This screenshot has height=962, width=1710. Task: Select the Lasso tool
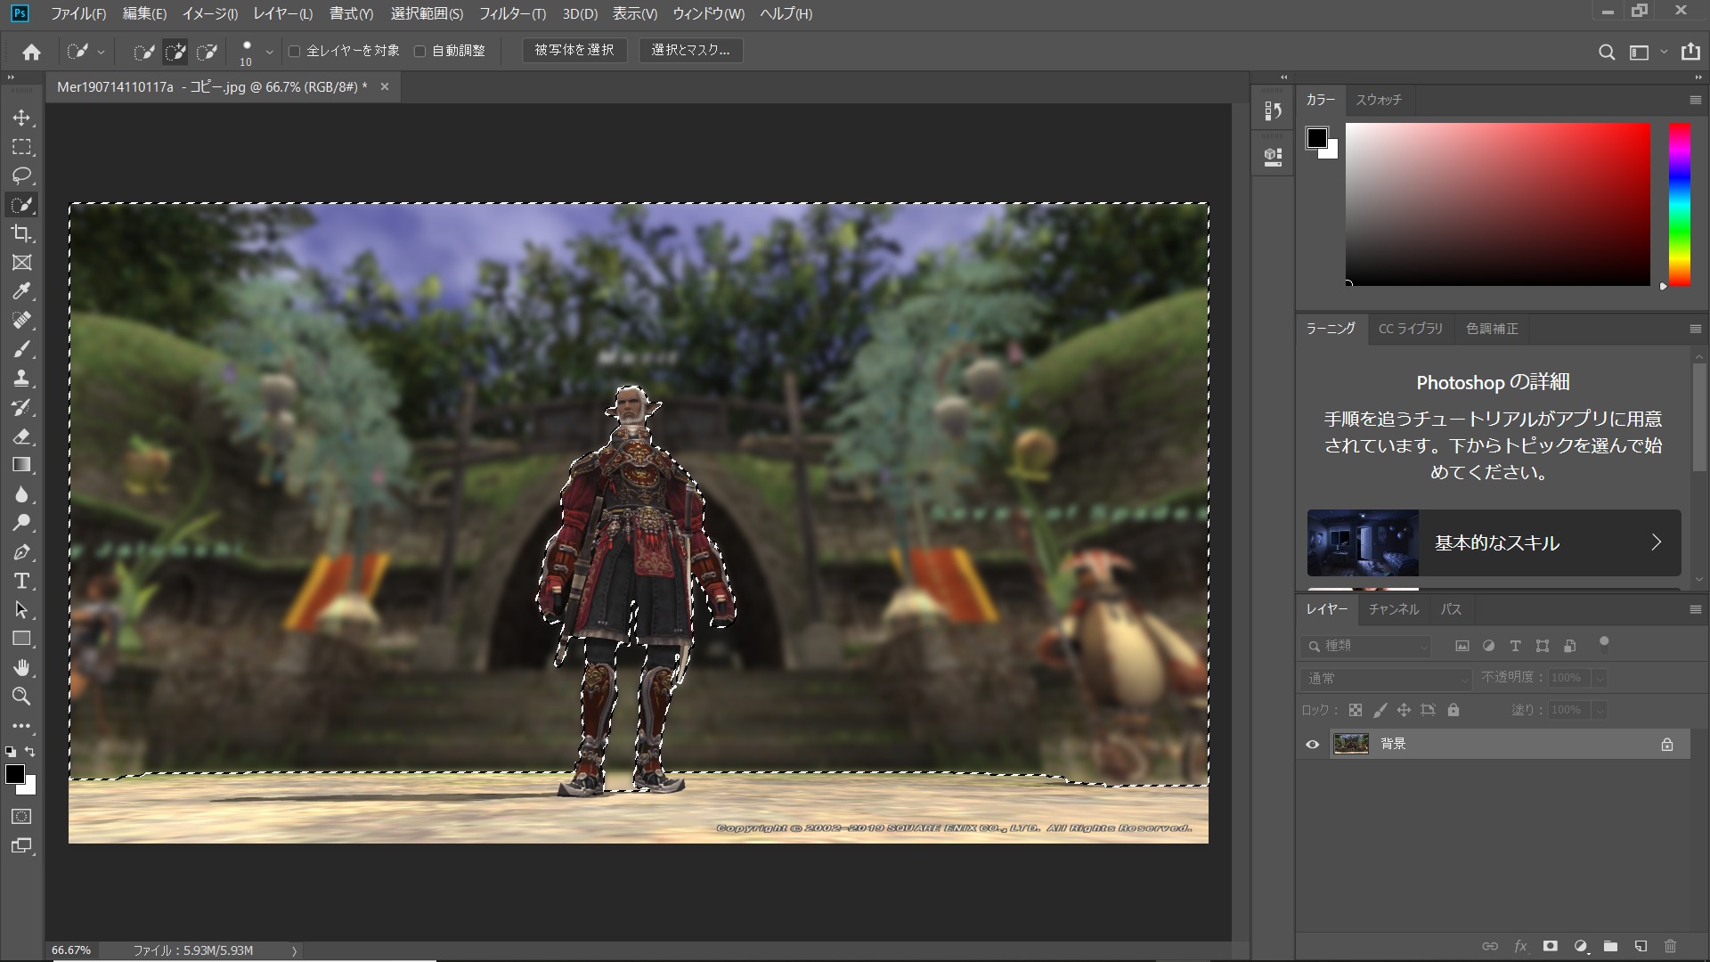pos(21,175)
